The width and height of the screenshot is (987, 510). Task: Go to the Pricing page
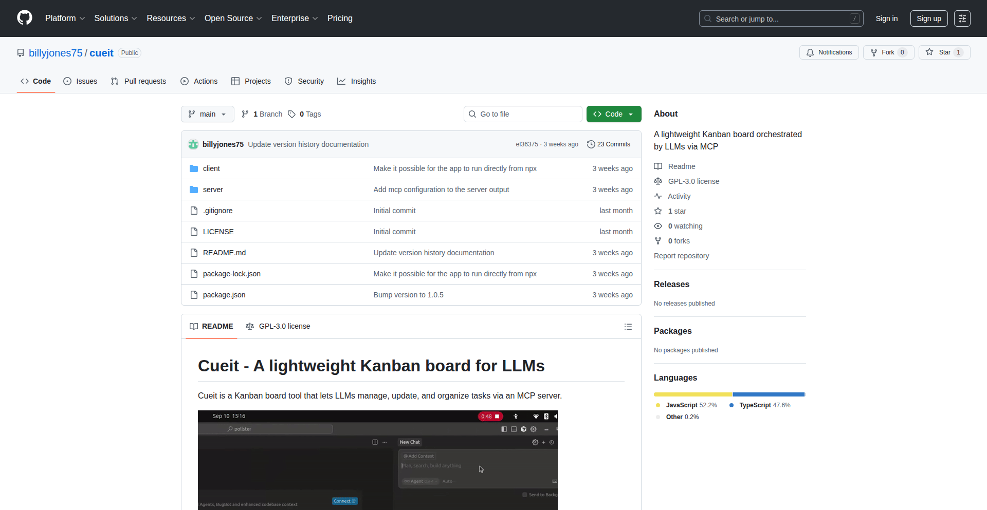pos(340,18)
